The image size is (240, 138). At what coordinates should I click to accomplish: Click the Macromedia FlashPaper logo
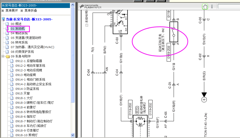[x=91, y=6]
